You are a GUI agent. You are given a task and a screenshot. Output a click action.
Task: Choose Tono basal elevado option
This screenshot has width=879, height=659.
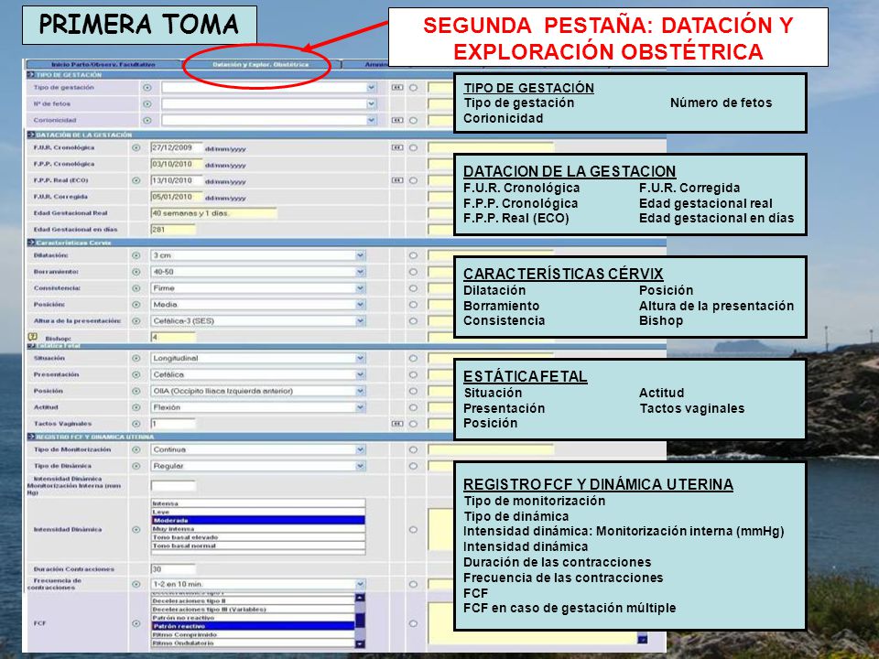[x=258, y=537]
